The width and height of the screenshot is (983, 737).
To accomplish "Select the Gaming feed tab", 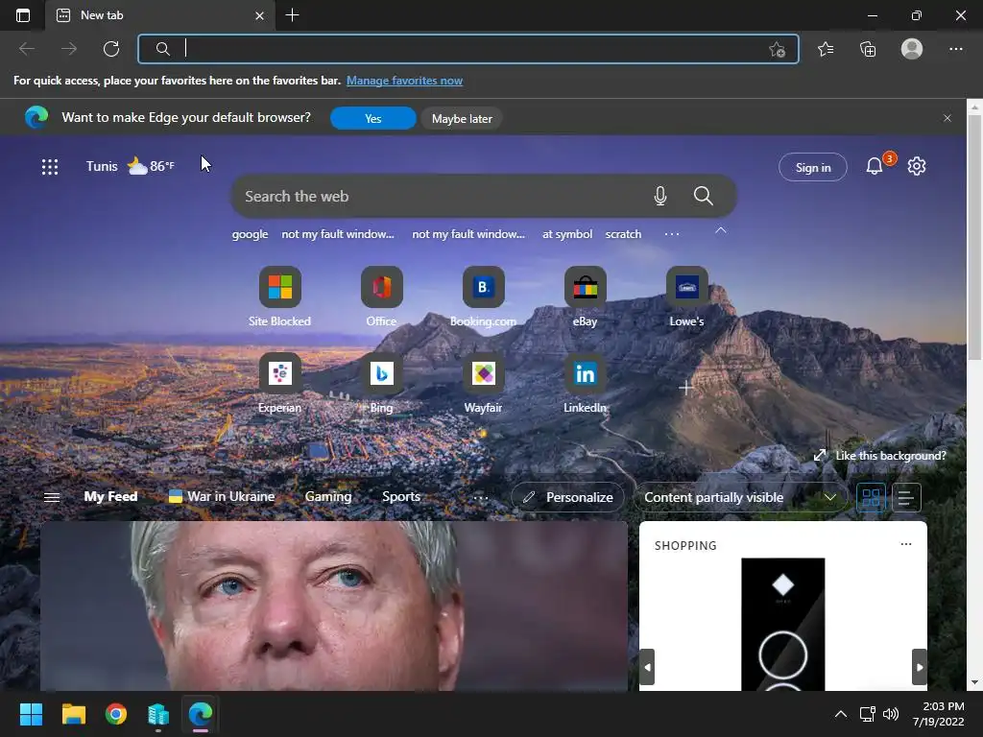I will 328,496.
